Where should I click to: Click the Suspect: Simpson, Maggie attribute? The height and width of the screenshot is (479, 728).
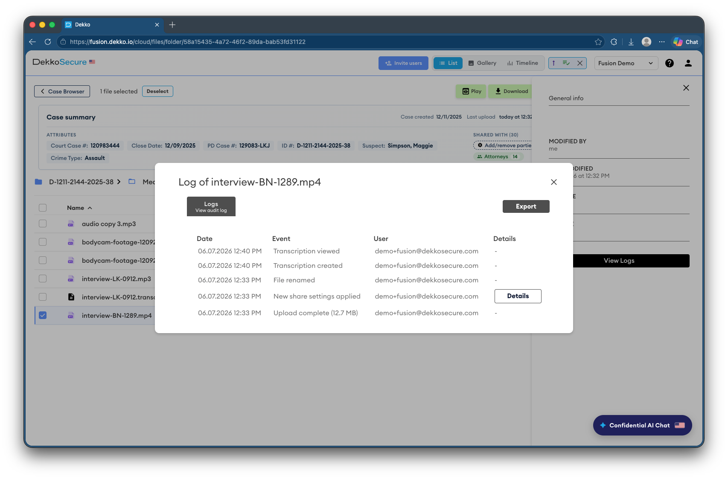[x=397, y=146]
